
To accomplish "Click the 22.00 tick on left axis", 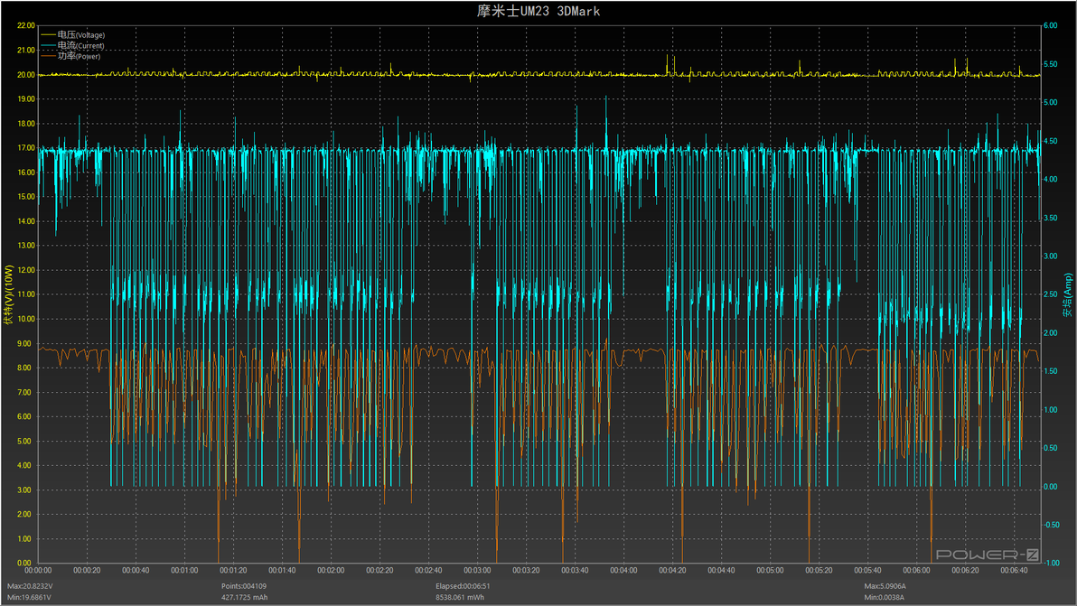I will click(x=25, y=25).
